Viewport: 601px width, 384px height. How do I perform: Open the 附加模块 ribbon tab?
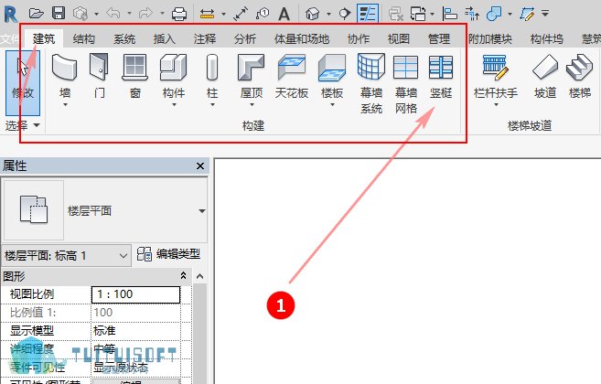click(490, 38)
